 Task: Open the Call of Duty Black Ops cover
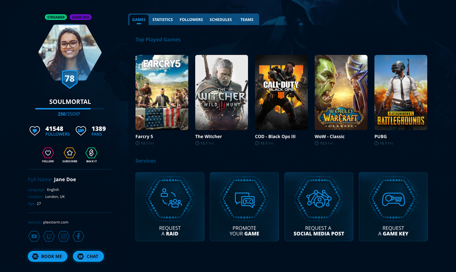pos(281,92)
